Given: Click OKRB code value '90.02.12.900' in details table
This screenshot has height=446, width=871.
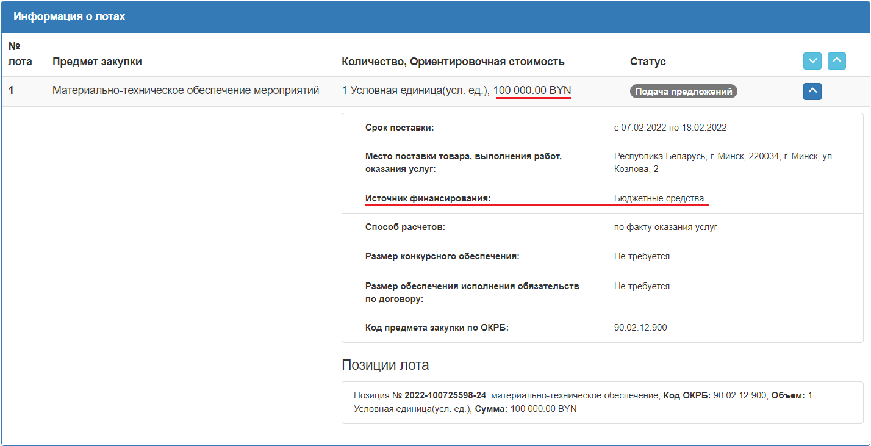Looking at the screenshot, I should tap(640, 328).
